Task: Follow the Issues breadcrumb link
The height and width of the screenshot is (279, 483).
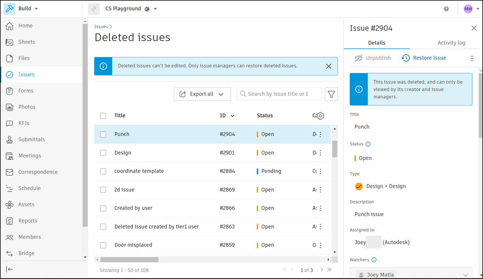Action: pyautogui.click(x=101, y=26)
